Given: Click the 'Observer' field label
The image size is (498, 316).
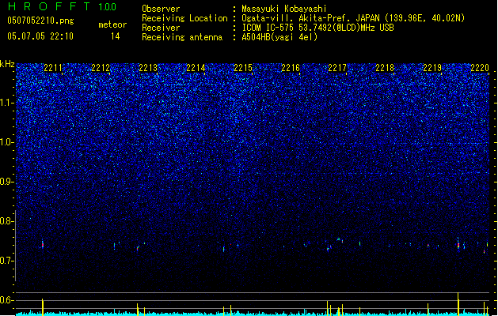Looking at the screenshot, I should coord(161,9).
